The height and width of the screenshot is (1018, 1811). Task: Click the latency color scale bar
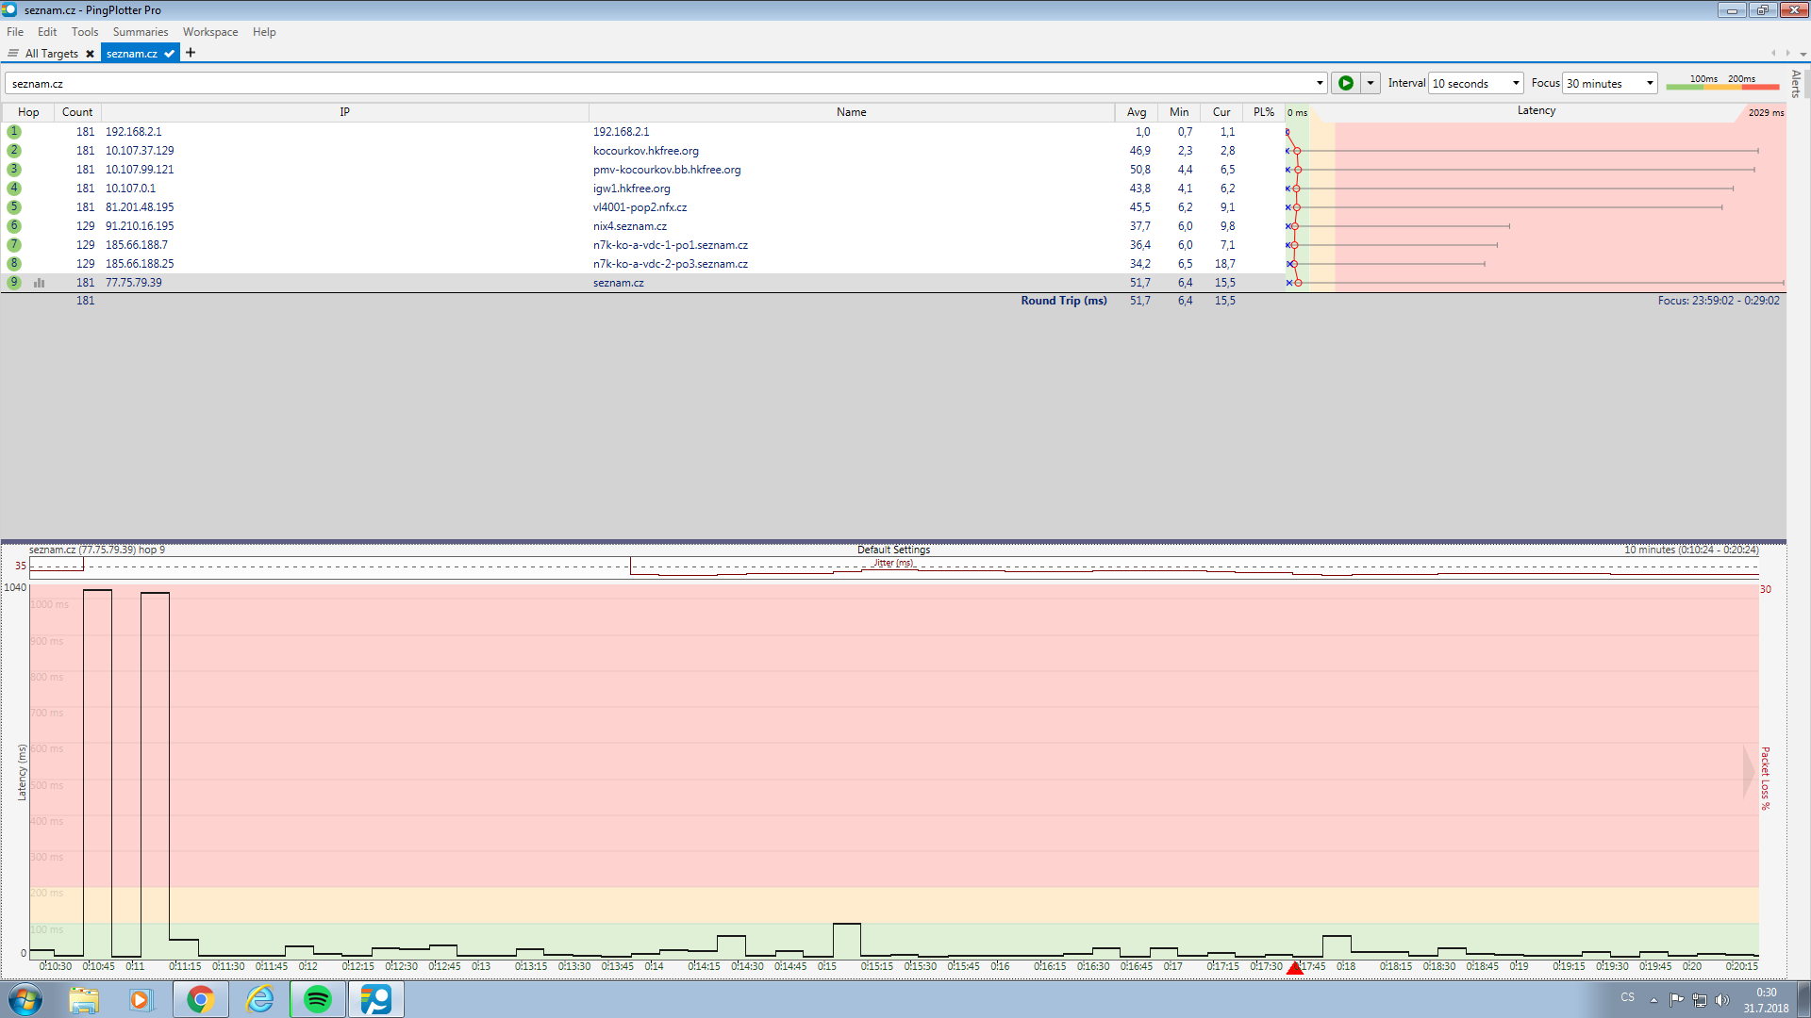pos(1721,86)
